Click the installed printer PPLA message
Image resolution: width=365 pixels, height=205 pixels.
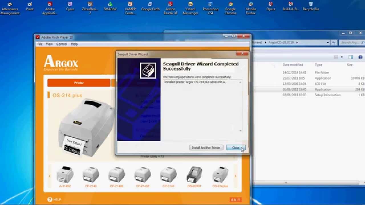(195, 82)
